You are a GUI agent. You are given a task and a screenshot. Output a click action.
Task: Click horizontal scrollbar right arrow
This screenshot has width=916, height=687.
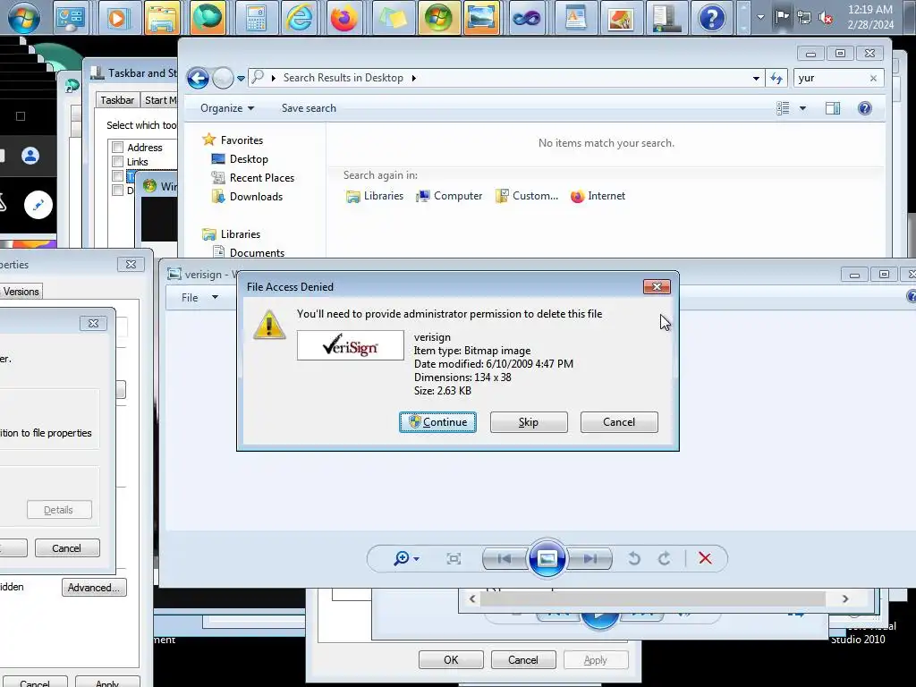pyautogui.click(x=844, y=598)
